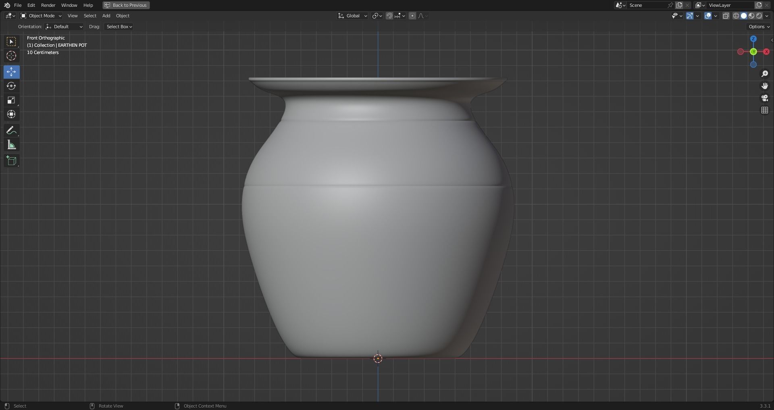This screenshot has width=774, height=410.
Task: Click the New Scene duplicate icon
Action: point(679,5)
